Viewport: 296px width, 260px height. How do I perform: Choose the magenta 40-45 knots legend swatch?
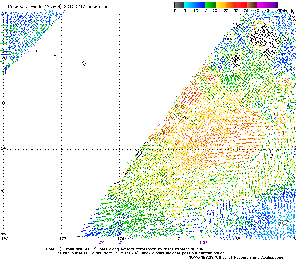[x=262, y=5]
